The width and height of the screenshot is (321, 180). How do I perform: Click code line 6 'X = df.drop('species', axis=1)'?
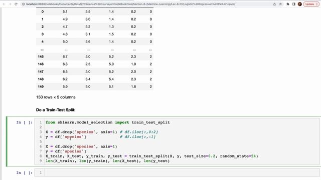pyautogui.click(x=81, y=146)
